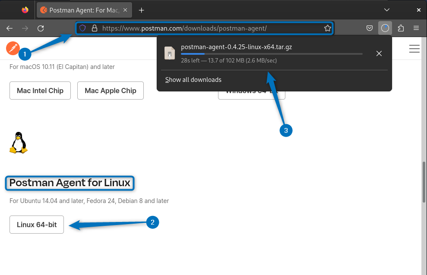Click Show all downloads
427x275 pixels.
tap(193, 80)
